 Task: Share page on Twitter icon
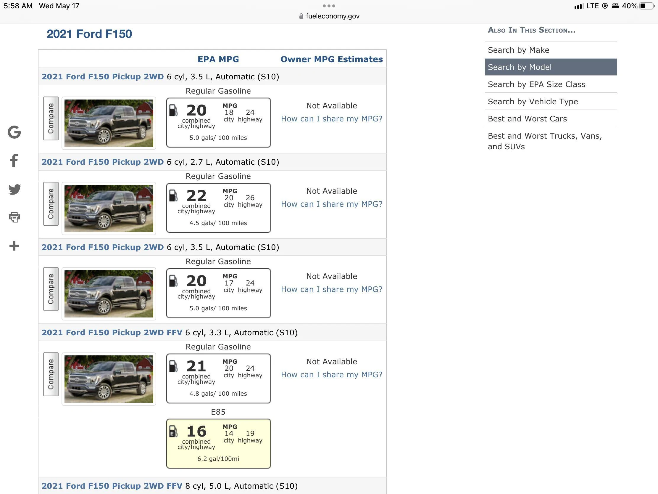[14, 189]
